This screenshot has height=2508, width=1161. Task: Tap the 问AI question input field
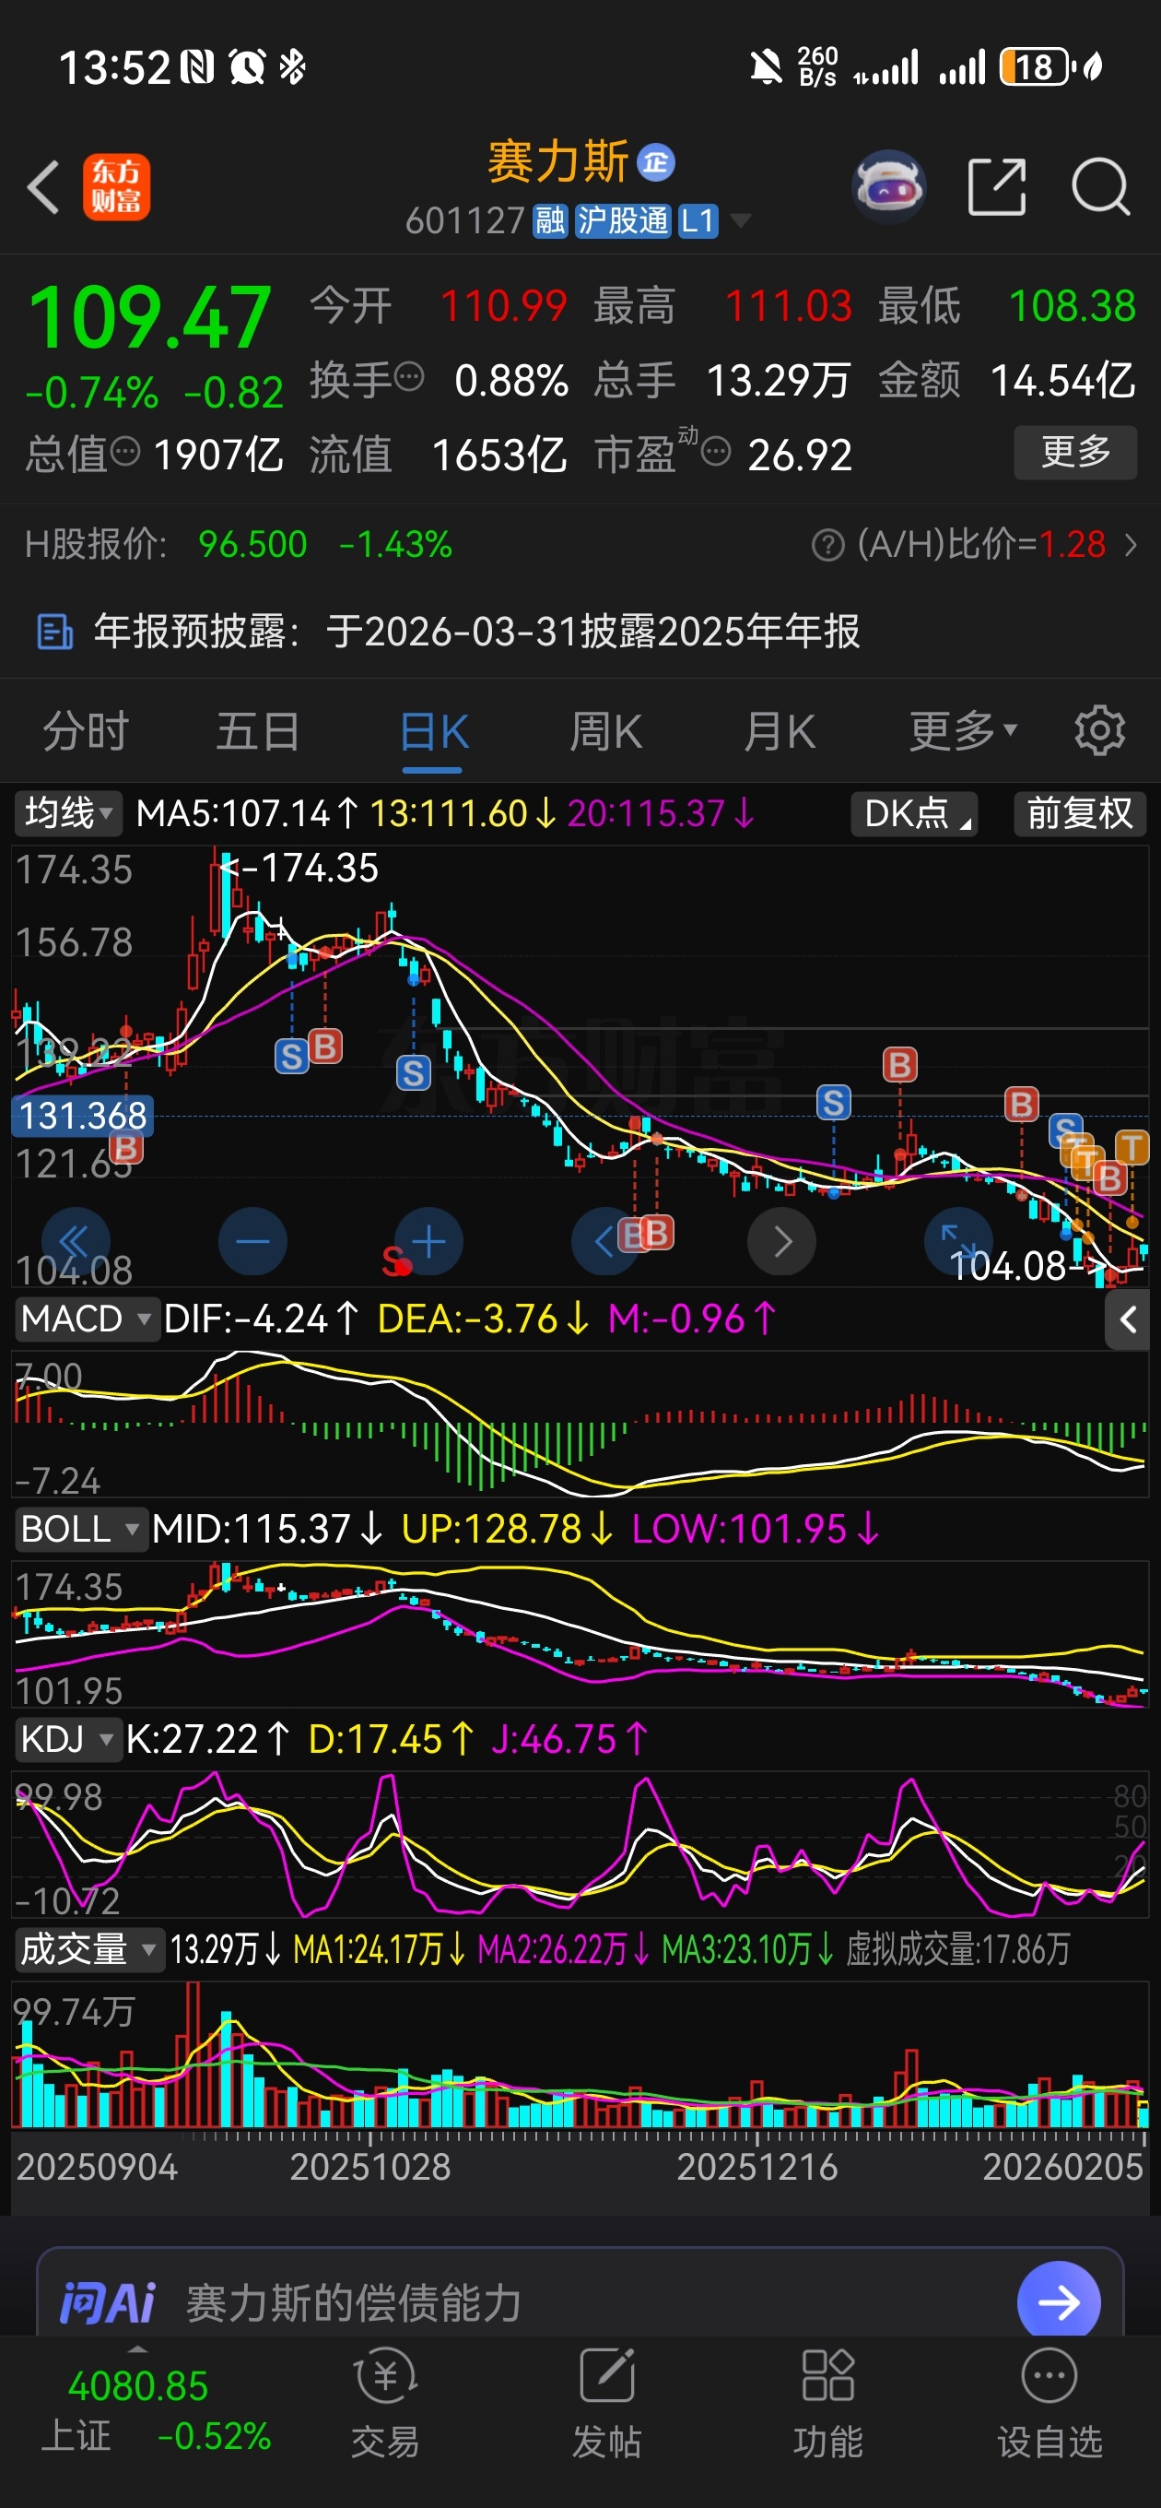tap(580, 2302)
